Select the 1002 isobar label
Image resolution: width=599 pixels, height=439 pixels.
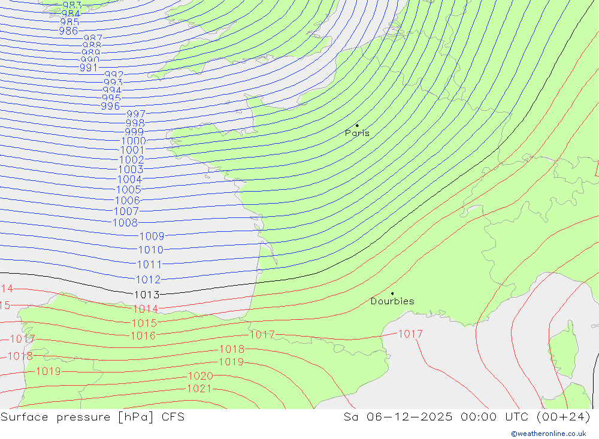tap(132, 160)
